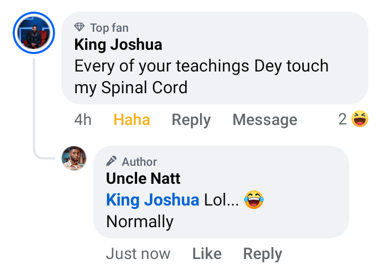
Task: Open Uncle Natt's profile picture
Action: coord(74,158)
